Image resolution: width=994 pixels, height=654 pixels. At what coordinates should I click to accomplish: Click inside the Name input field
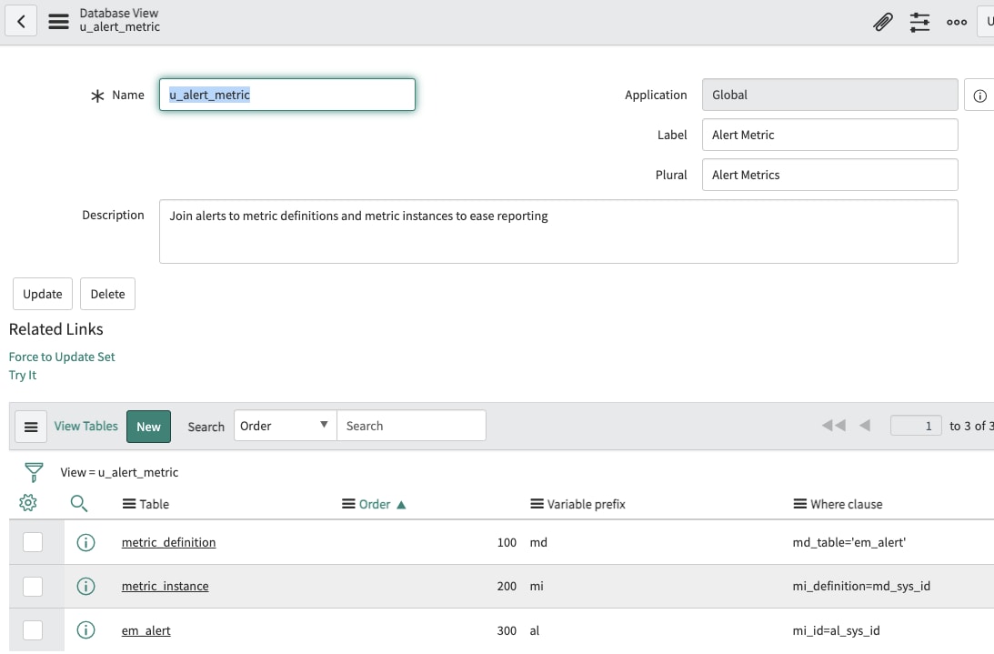pos(286,95)
